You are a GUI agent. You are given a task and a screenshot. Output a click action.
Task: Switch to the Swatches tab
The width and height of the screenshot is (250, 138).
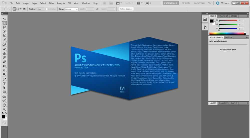[223, 16]
